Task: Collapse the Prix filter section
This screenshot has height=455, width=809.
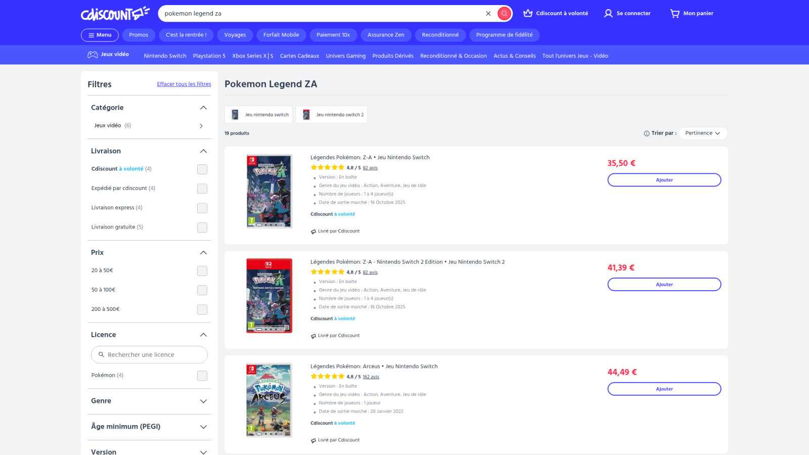Action: [203, 253]
